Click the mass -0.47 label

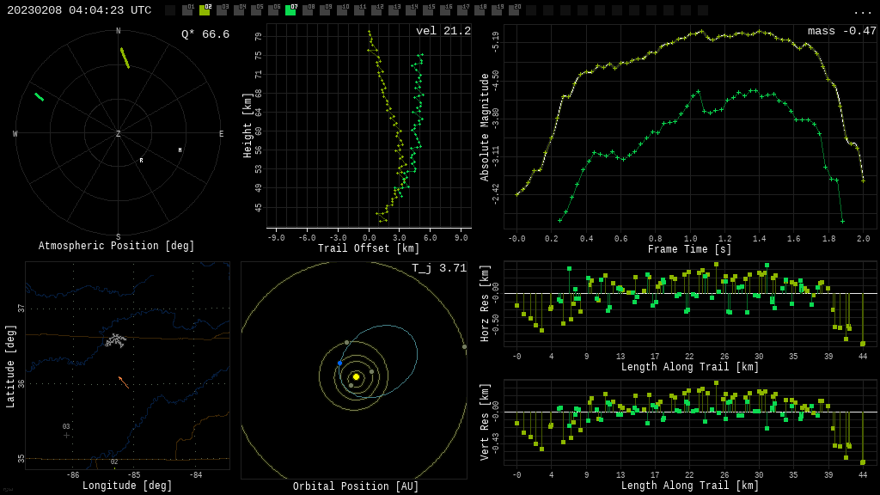(841, 31)
